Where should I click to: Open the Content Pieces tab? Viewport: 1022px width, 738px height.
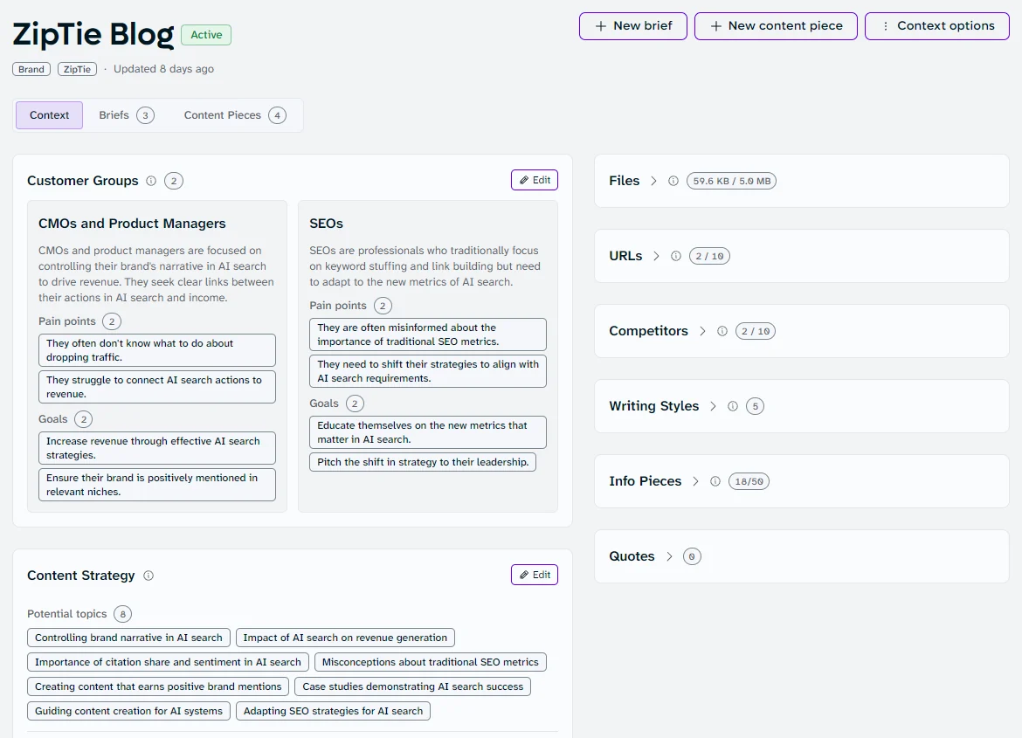235,115
